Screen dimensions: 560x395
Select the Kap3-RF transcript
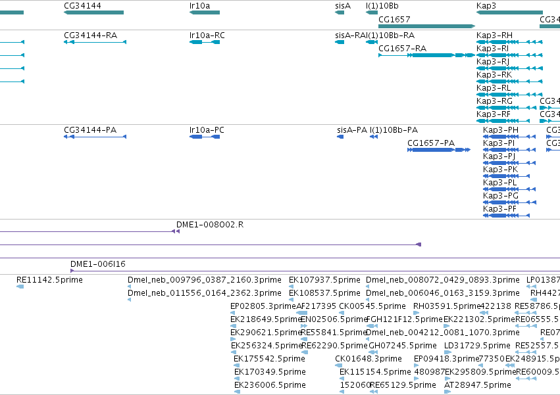pos(503,121)
